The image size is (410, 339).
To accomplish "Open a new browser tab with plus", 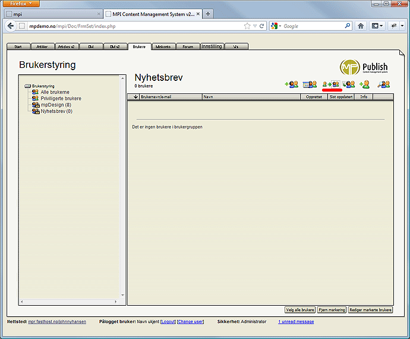I will click(x=208, y=14).
